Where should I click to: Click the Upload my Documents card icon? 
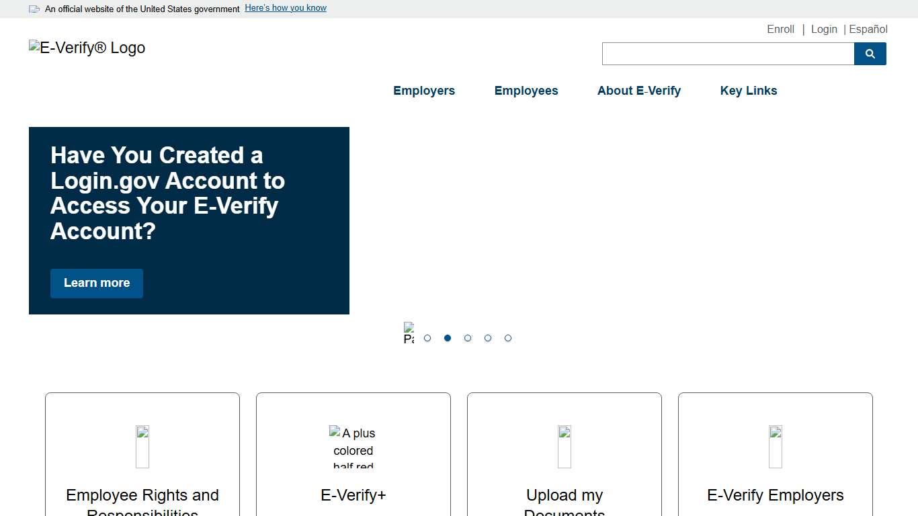tap(564, 446)
